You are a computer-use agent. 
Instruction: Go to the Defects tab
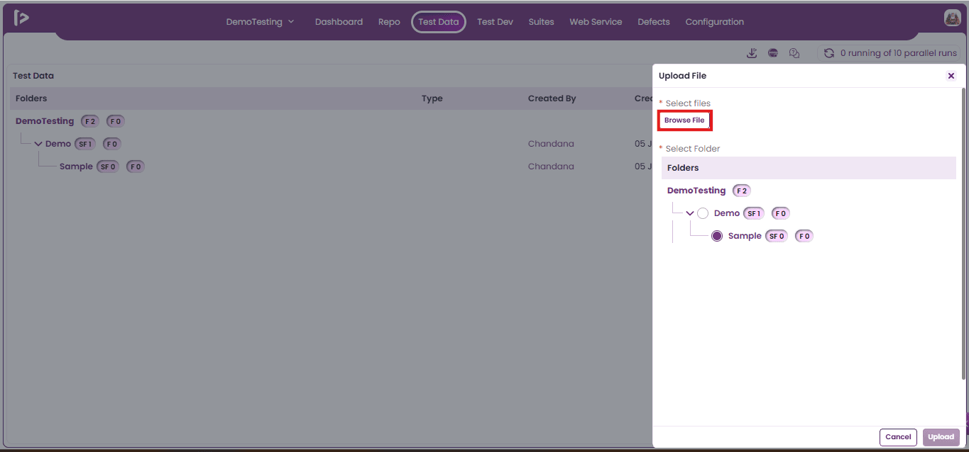pyautogui.click(x=654, y=22)
